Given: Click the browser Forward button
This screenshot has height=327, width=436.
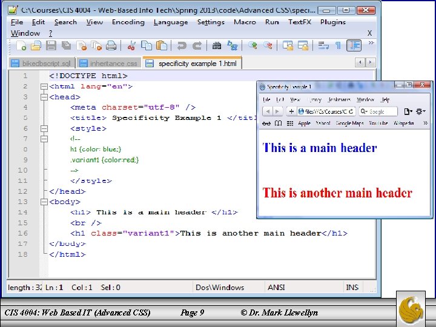Looking at the screenshot, I should point(277,111).
